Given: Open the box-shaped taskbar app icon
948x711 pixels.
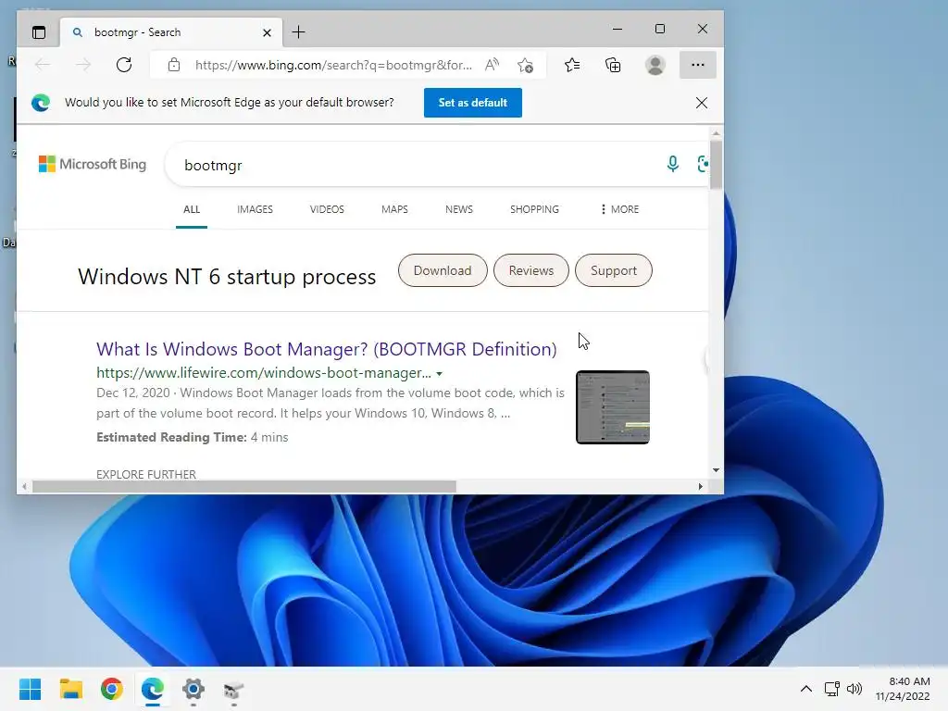Looking at the screenshot, I should tap(234, 689).
